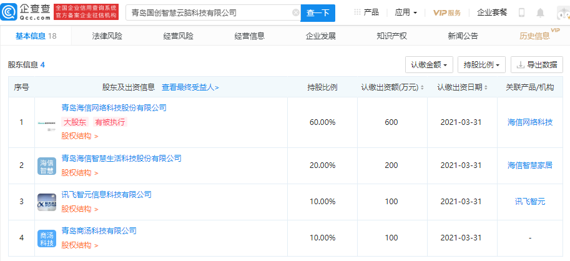Image resolution: width=570 pixels, height=261 pixels.
Task: Switch to 知识产权 tab
Action: pyautogui.click(x=392, y=36)
